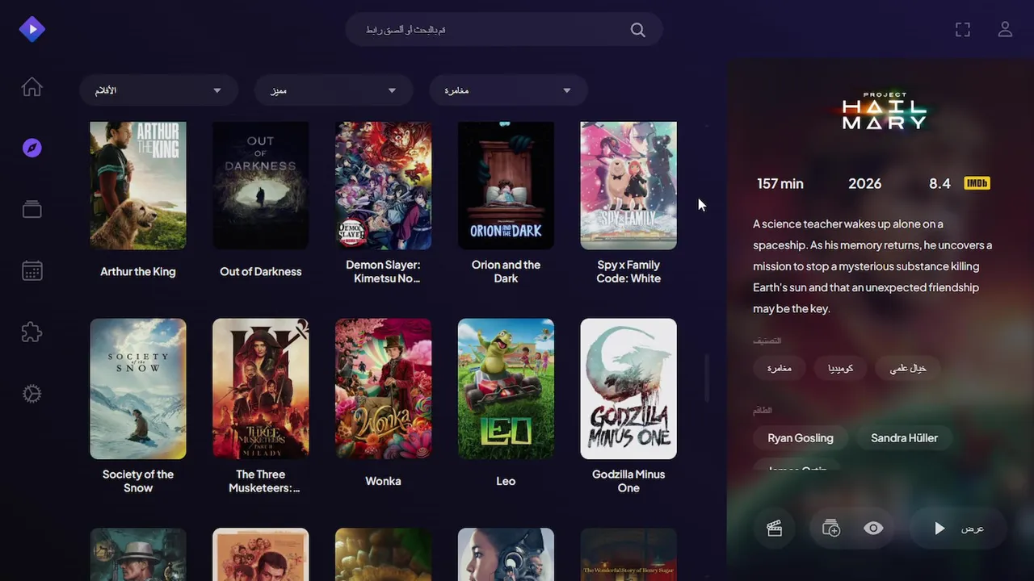The width and height of the screenshot is (1034, 581).
Task: Click the 'Wonka' title text
Action: point(383,481)
